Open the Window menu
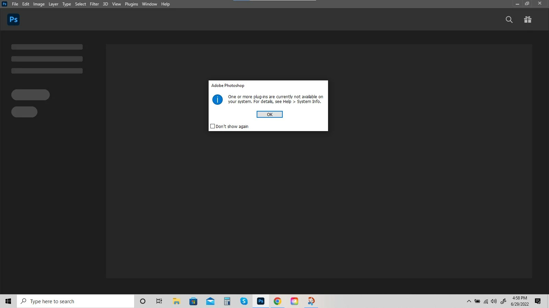Image resolution: width=549 pixels, height=308 pixels. [x=150, y=4]
